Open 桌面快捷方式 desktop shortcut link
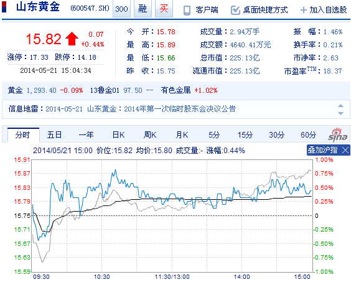This screenshot has width=351, height=282. click(x=266, y=10)
